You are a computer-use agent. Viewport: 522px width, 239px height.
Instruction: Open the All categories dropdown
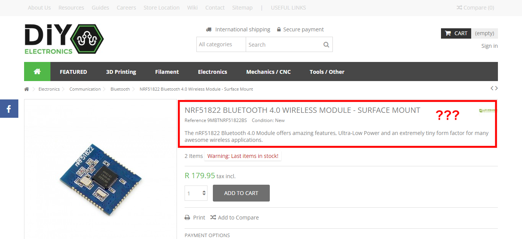(221, 44)
